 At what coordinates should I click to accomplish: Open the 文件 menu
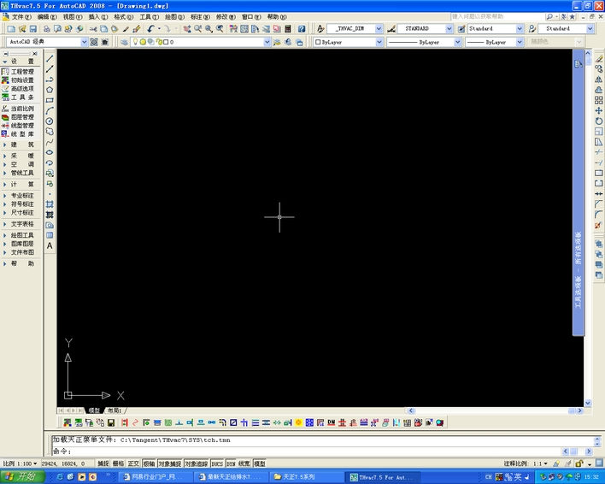click(21, 17)
